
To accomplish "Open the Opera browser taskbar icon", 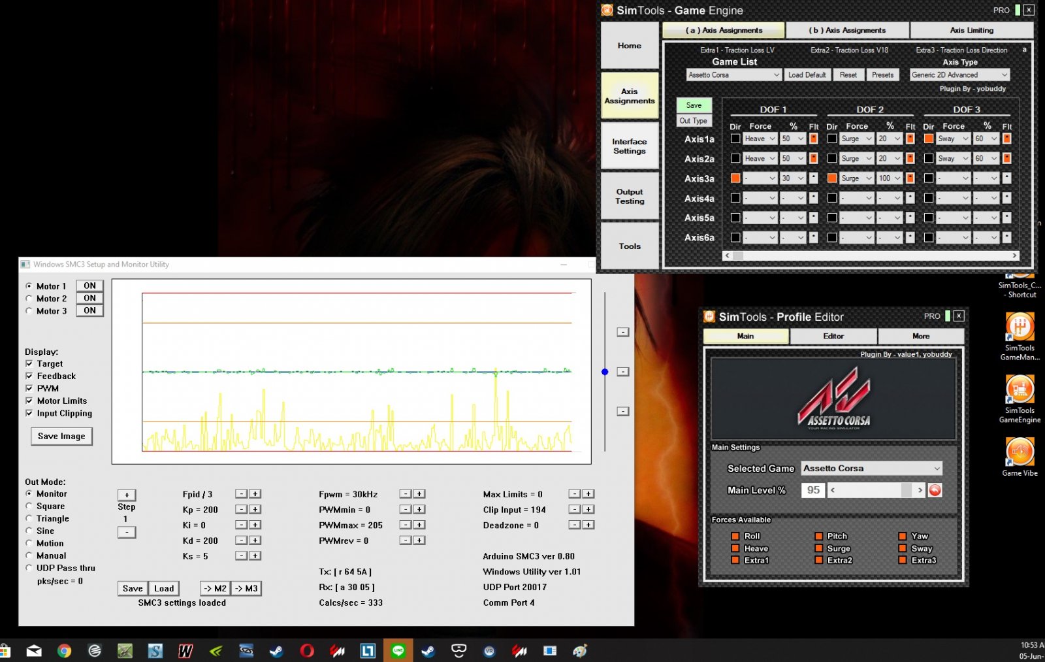I will coord(307,651).
